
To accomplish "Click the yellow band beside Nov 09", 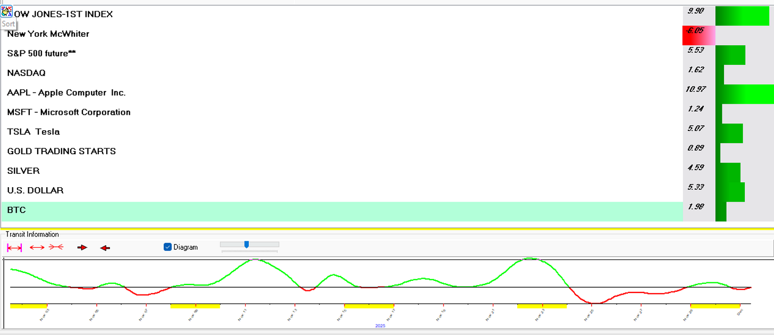I will click(195, 306).
